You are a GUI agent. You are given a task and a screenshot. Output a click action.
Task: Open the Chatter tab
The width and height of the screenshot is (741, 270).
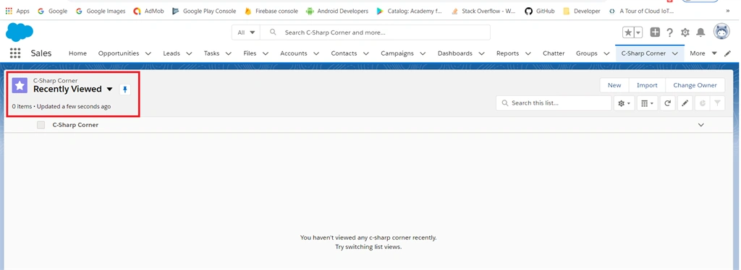click(554, 53)
